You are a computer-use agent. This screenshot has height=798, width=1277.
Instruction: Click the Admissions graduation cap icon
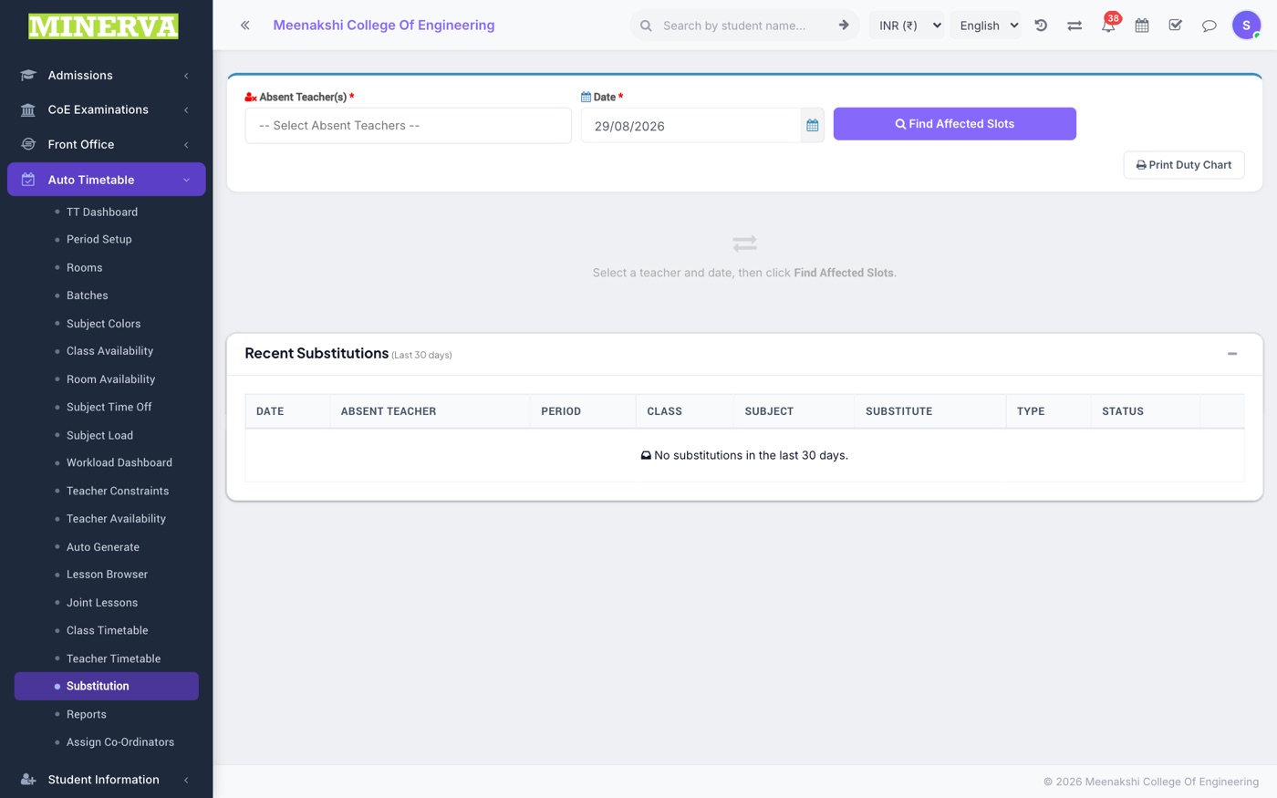[28, 76]
